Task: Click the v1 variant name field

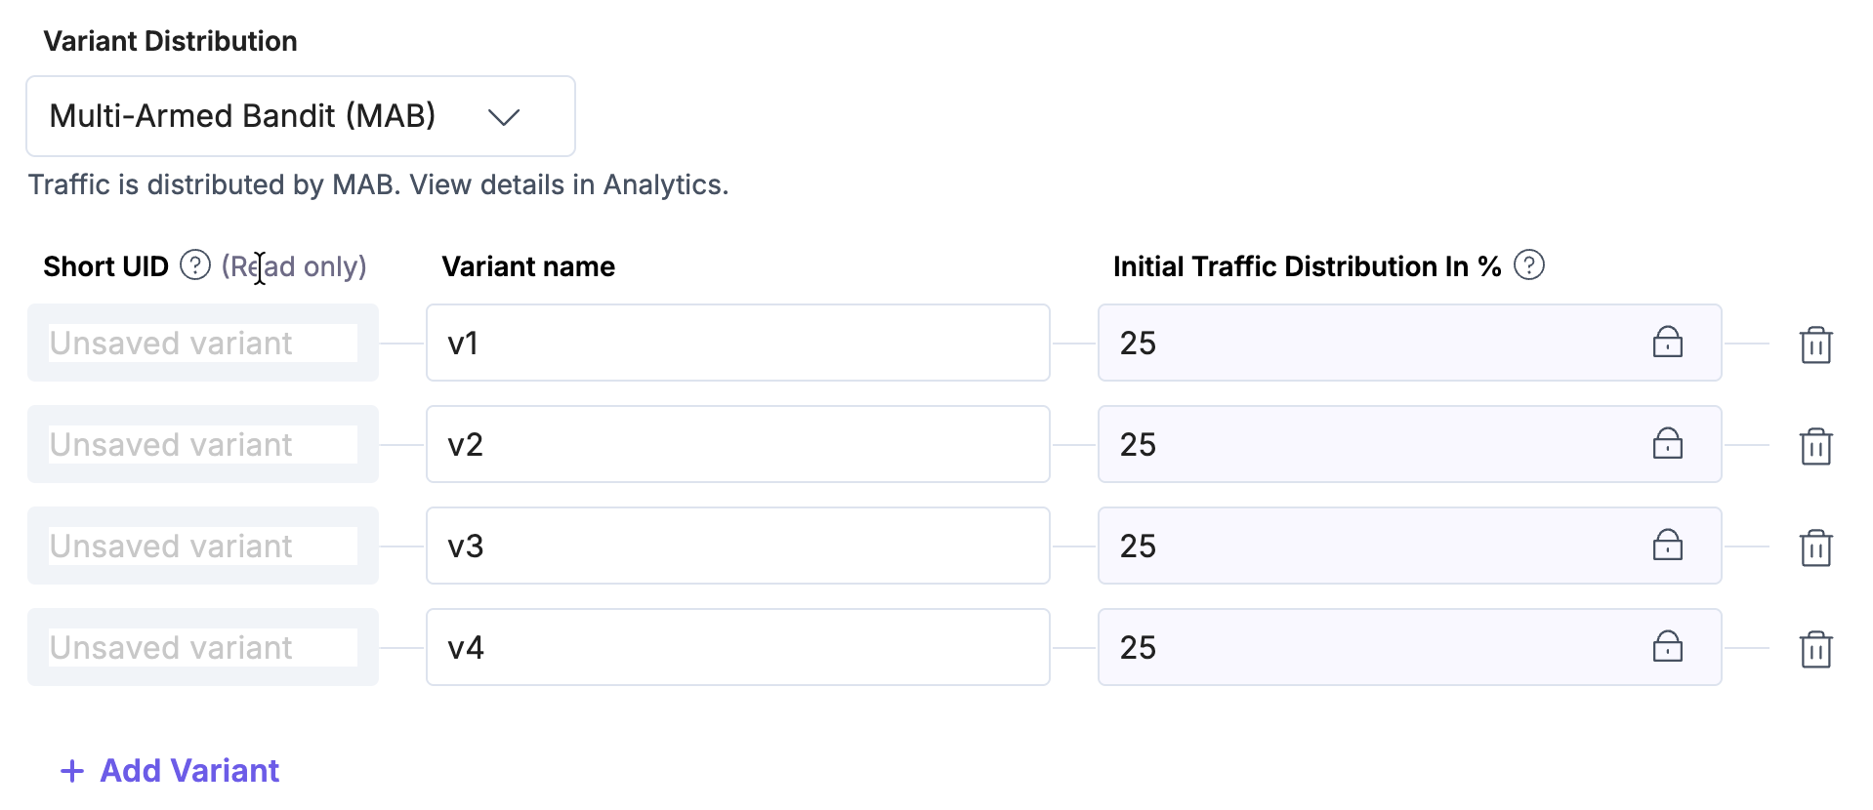Action: click(737, 343)
